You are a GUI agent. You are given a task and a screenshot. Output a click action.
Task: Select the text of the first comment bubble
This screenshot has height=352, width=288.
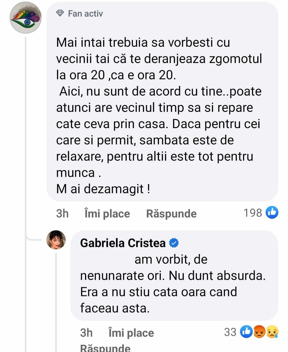coord(157,115)
